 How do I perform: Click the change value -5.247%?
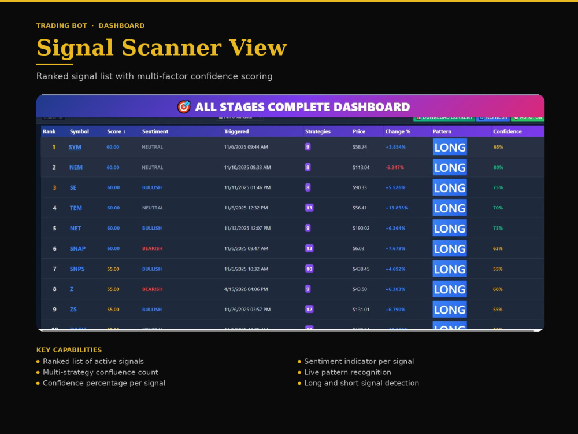click(x=395, y=167)
